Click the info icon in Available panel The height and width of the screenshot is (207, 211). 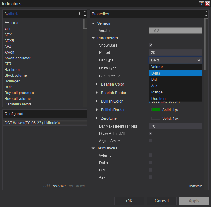pos(79,13)
